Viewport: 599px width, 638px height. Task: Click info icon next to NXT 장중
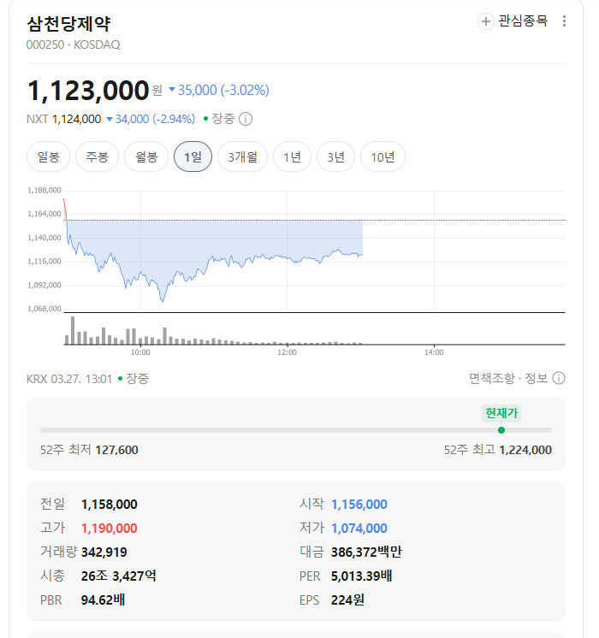[x=245, y=119]
